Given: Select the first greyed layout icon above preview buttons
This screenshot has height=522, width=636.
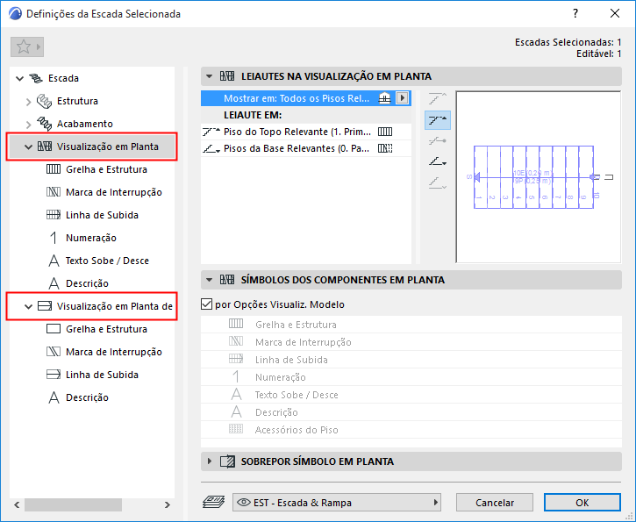Looking at the screenshot, I should [437, 98].
